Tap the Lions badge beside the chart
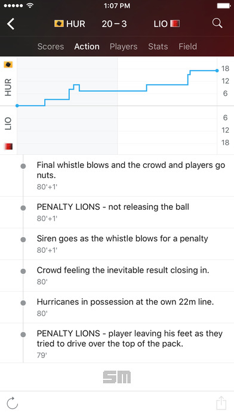The image size is (234, 416). coord(8,146)
